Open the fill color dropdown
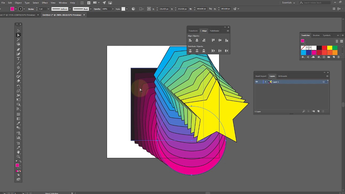The image size is (345, 194). pyautogui.click(x=16, y=9)
